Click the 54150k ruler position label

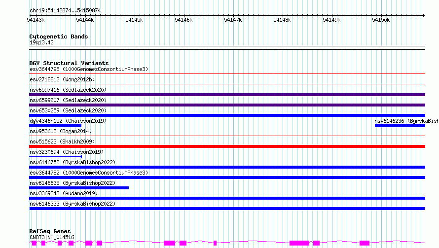[380, 20]
